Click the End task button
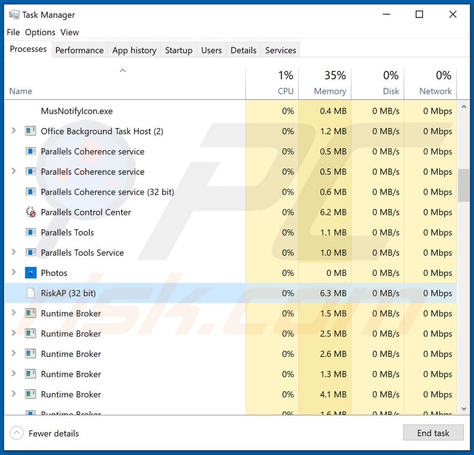The width and height of the screenshot is (474, 455). (433, 433)
